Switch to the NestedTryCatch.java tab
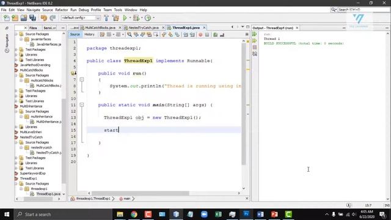 point(143,28)
